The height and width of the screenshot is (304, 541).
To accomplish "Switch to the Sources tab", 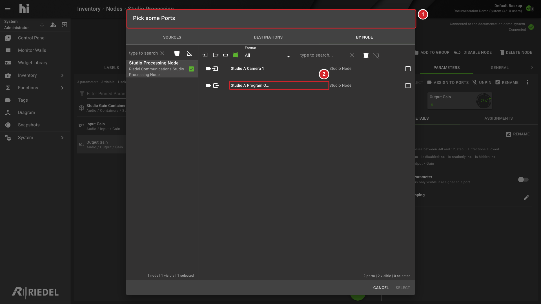I will point(172,37).
